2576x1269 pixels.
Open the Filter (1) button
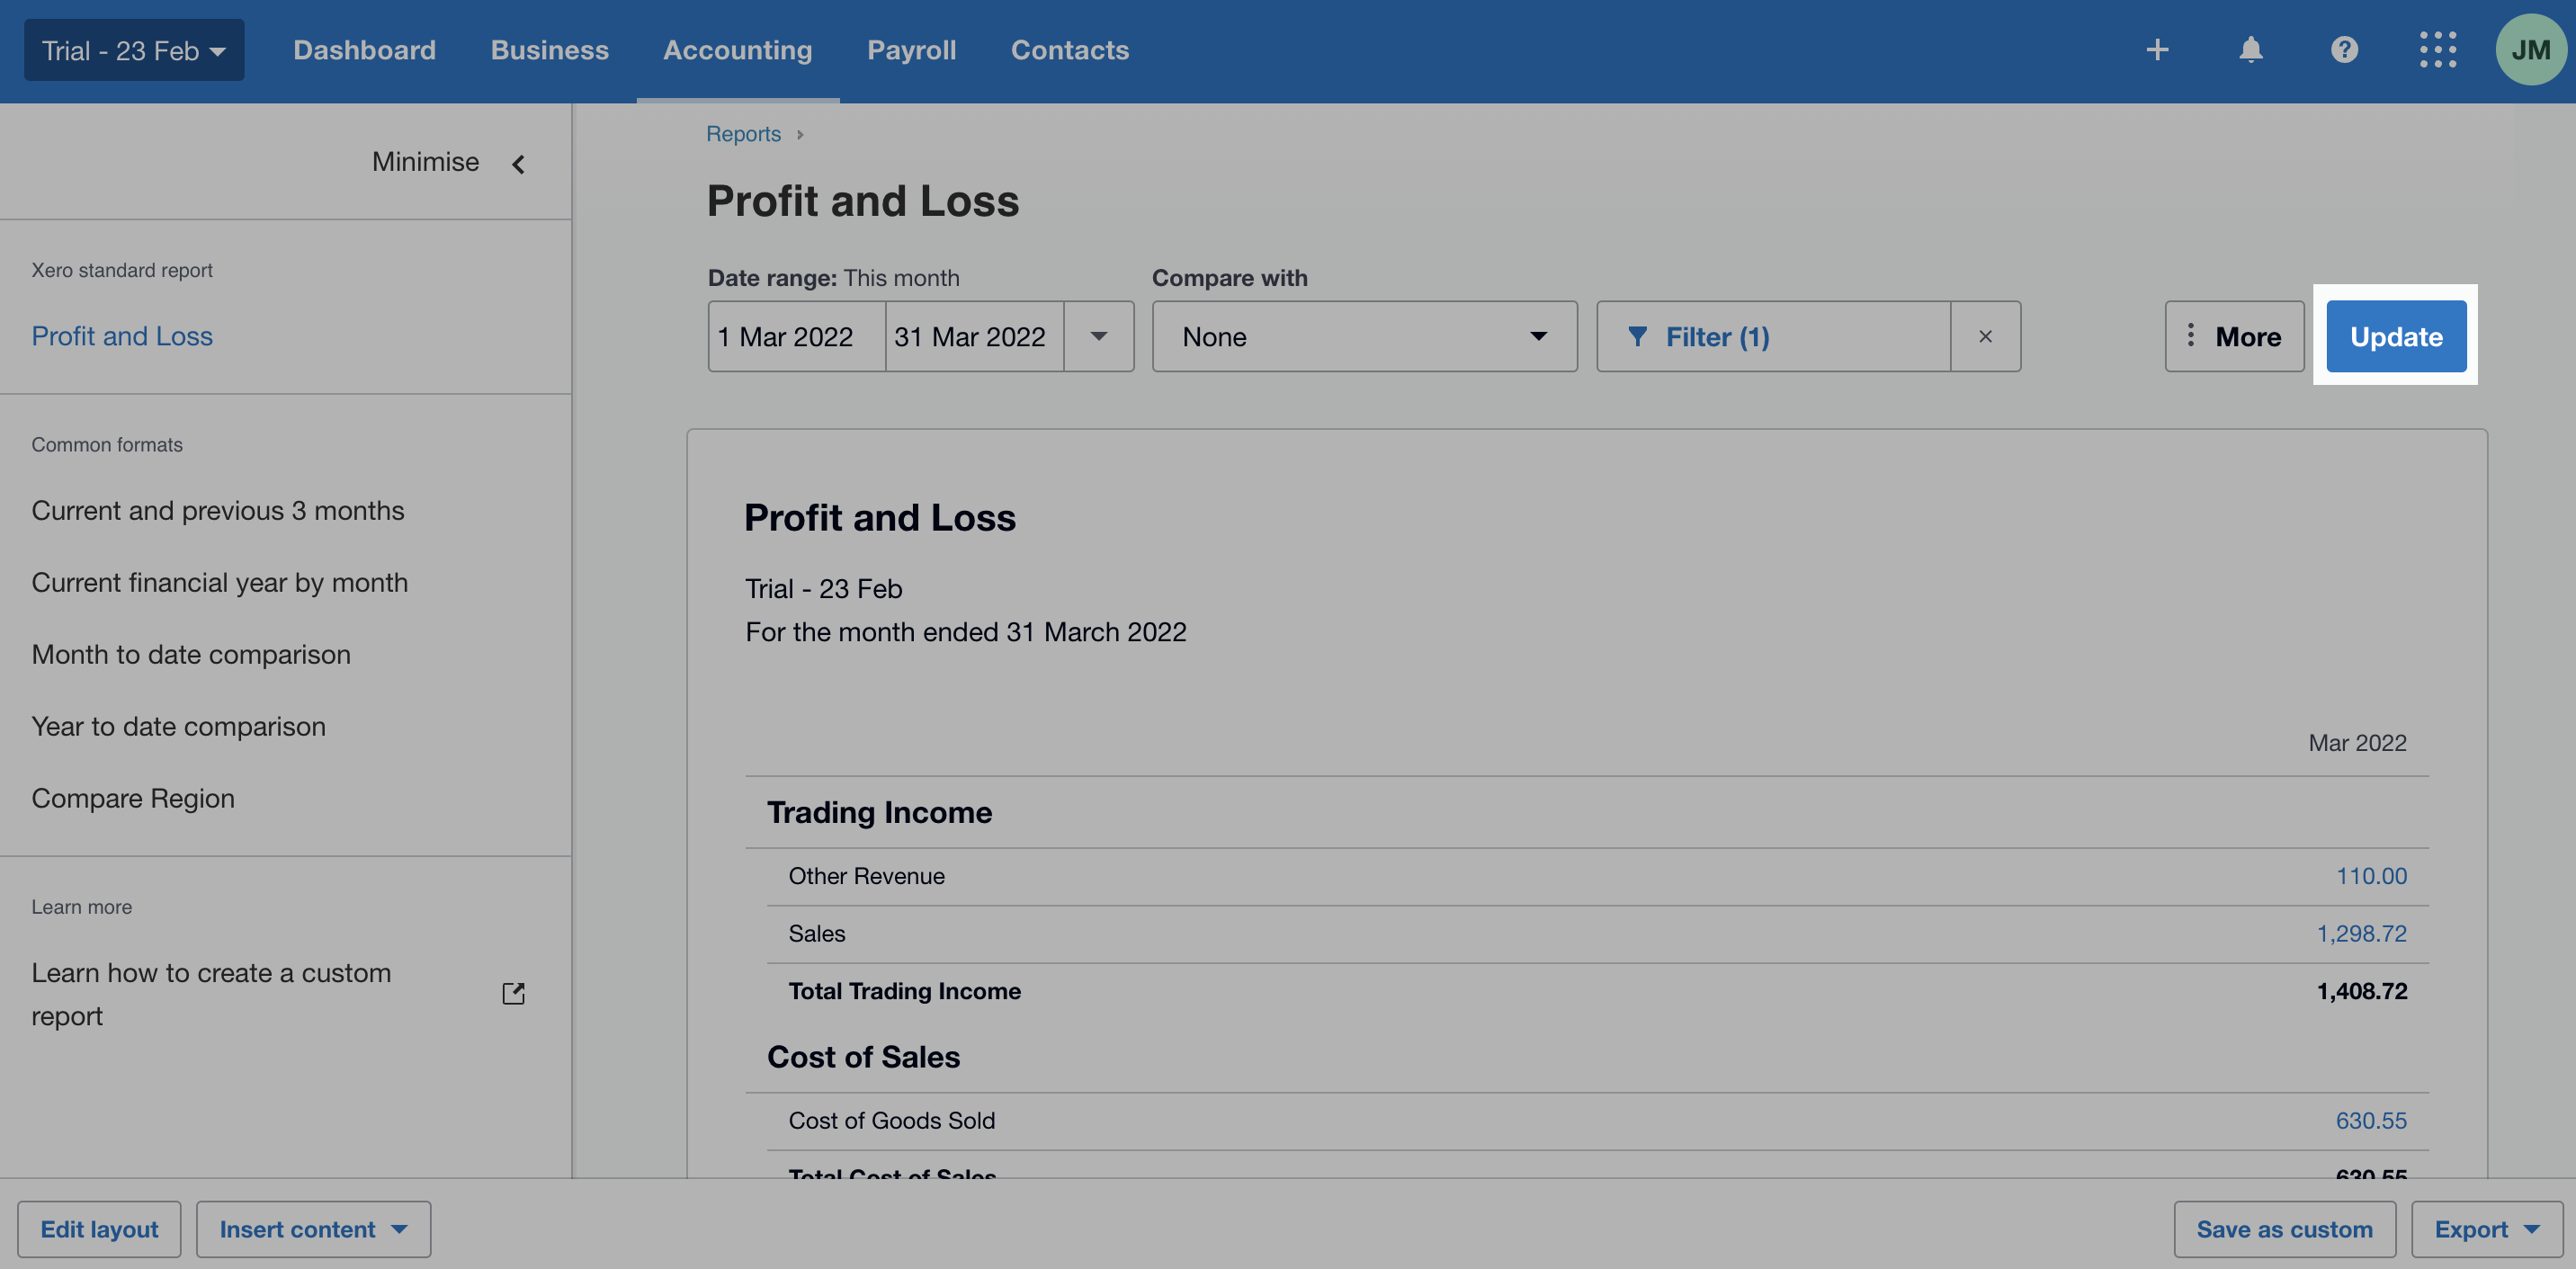pos(1773,337)
